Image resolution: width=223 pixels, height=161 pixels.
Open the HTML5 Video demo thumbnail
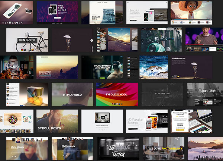72,95
